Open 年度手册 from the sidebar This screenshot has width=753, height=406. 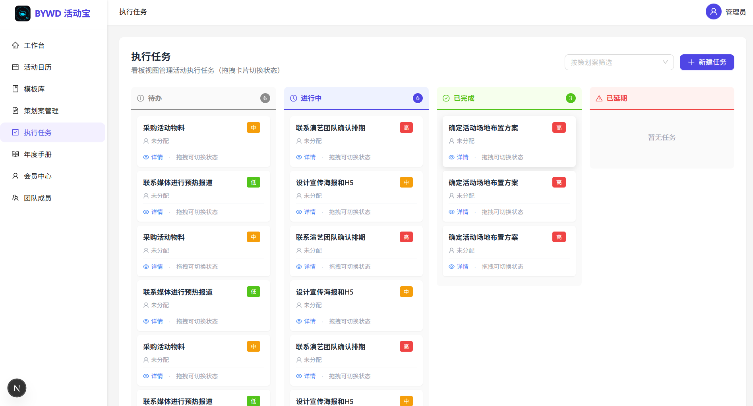click(x=52, y=154)
